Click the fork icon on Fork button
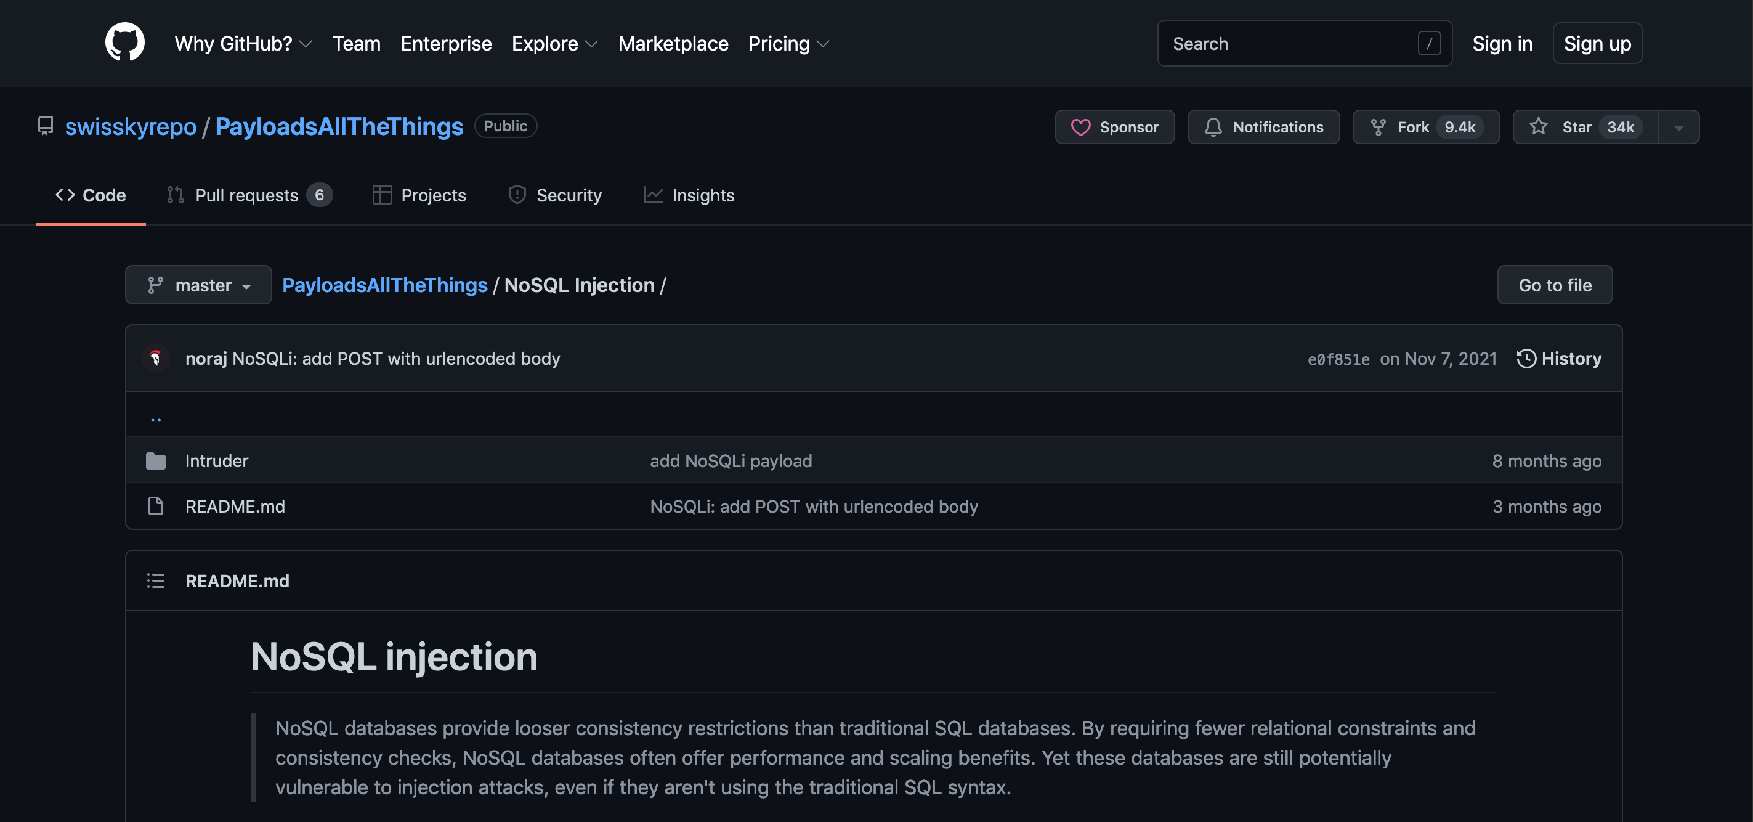The height and width of the screenshot is (822, 1753). point(1378,128)
